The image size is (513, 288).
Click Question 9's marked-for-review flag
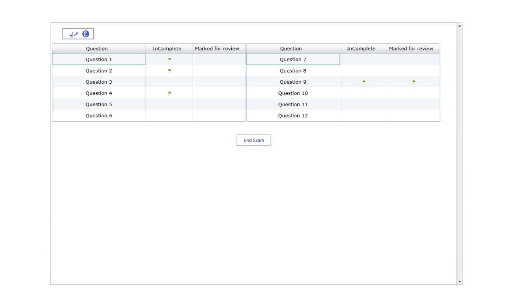point(413,81)
